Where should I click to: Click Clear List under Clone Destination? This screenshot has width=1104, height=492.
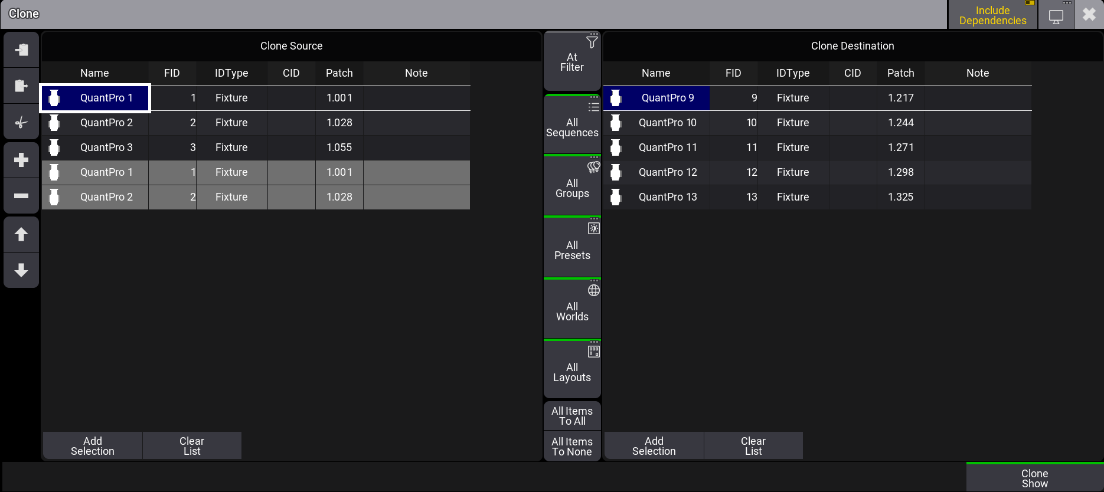(x=753, y=446)
